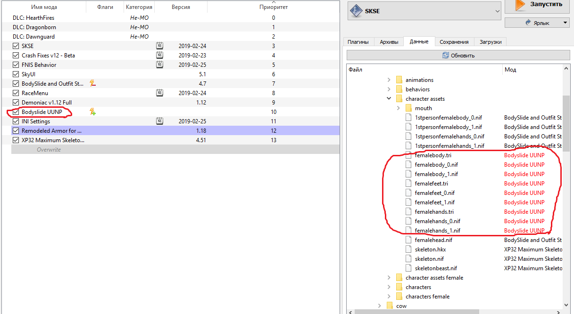The width and height of the screenshot is (574, 314).
Task: Click the calendar icon for FNIS Behavior row
Action: [x=159, y=64]
